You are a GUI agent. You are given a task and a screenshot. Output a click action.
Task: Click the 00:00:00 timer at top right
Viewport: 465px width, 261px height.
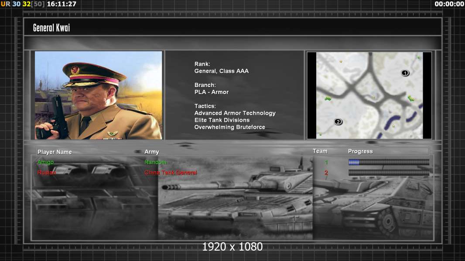449,4
